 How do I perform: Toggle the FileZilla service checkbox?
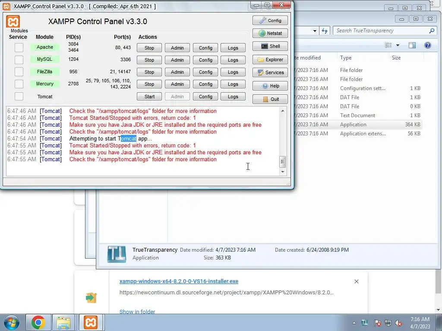tap(19, 72)
